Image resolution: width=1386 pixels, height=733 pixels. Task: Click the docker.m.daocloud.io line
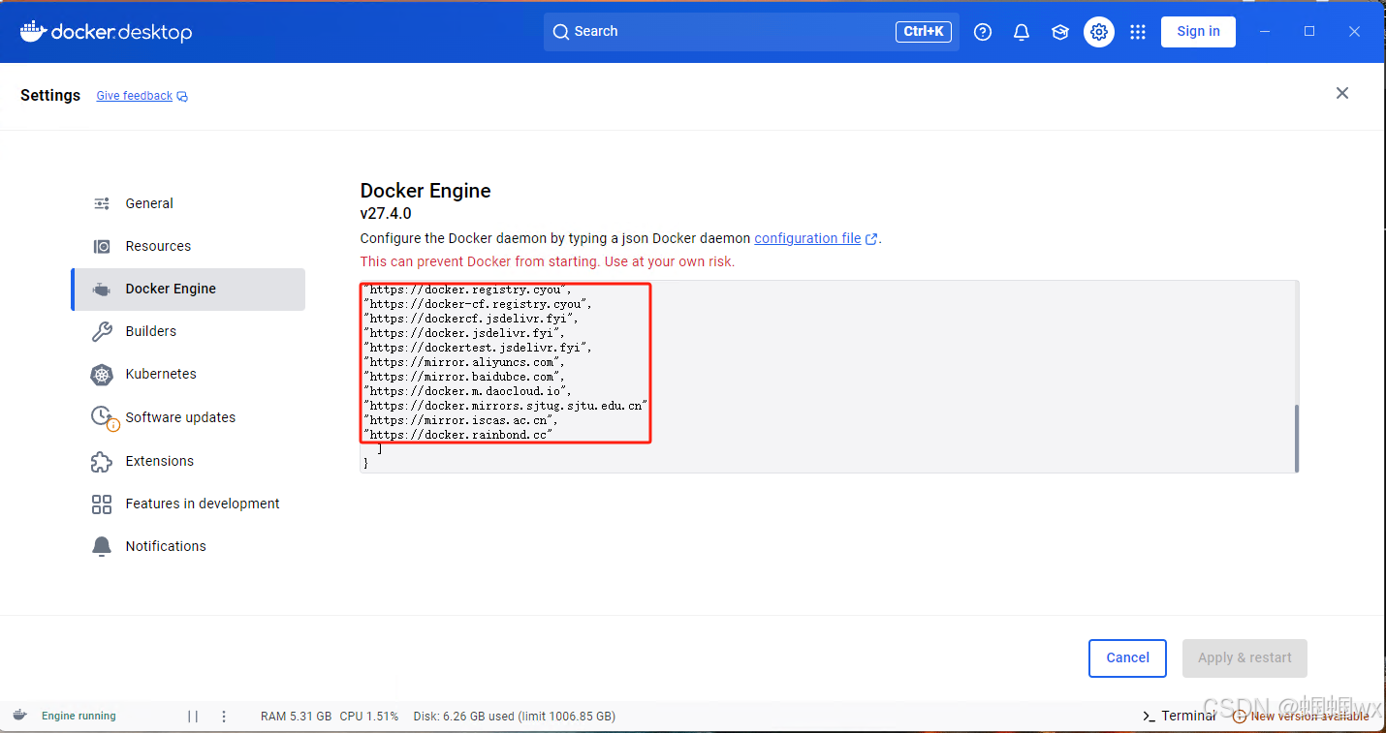pos(467,391)
